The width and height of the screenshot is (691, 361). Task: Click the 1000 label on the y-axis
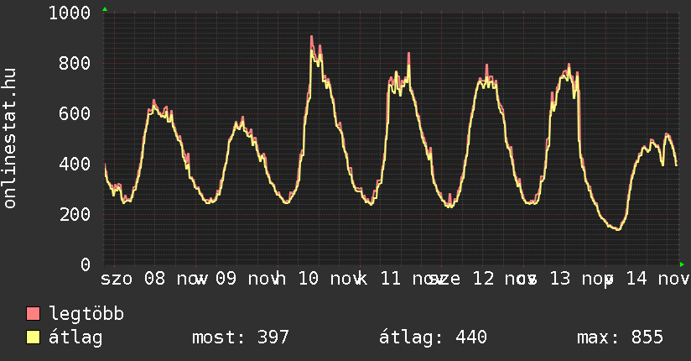[70, 13]
